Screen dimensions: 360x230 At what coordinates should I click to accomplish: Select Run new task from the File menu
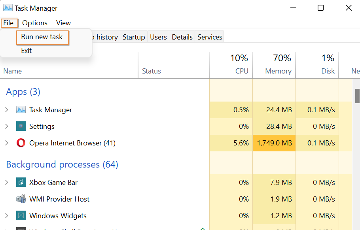pyautogui.click(x=42, y=37)
